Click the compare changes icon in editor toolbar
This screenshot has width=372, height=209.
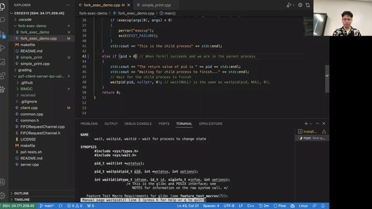[307, 5]
